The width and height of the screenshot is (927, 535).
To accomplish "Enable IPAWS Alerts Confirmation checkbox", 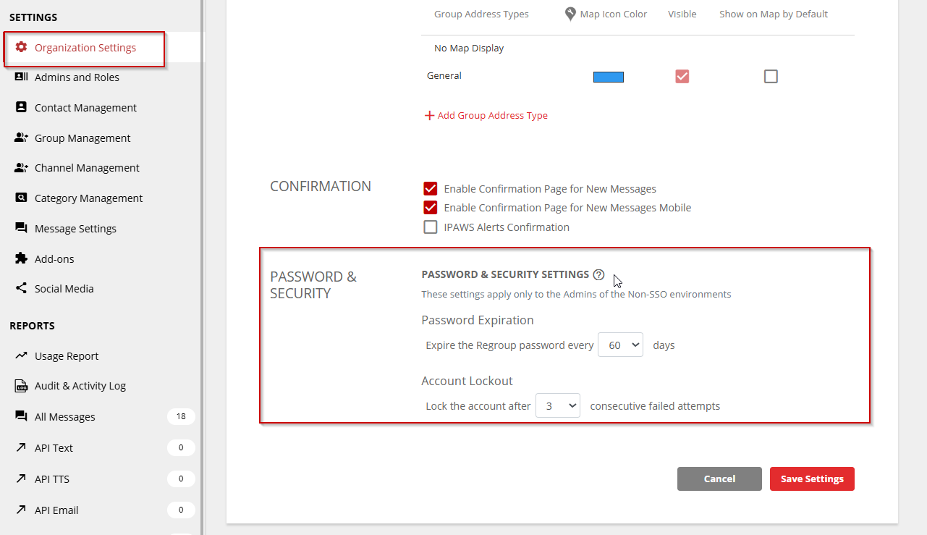I will click(431, 227).
